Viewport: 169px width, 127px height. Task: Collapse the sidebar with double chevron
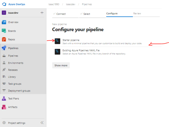tap(42, 123)
